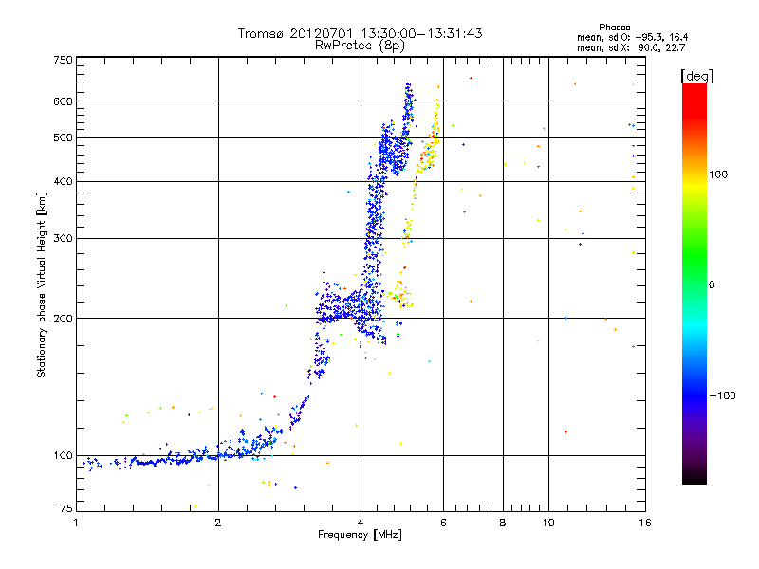Click the y-axis tick label '100'
The image size is (759, 569).
coord(63,456)
